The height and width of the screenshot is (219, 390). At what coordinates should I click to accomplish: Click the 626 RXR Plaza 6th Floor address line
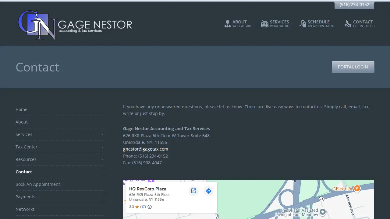[x=166, y=136]
